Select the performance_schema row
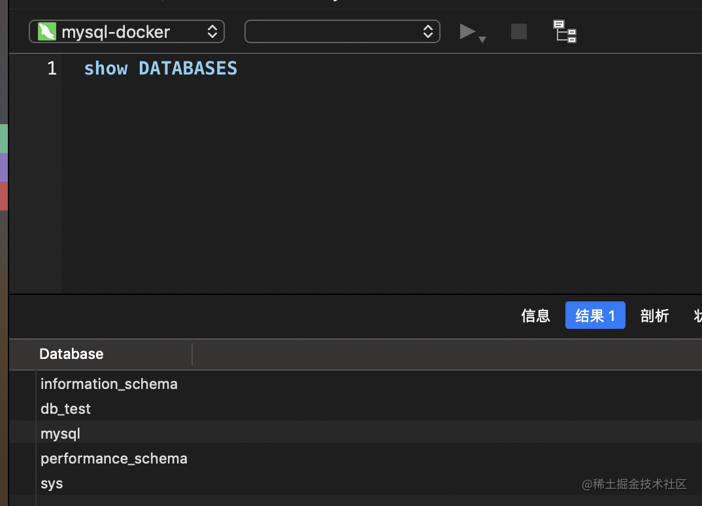This screenshot has height=506, width=702. pyautogui.click(x=356, y=458)
